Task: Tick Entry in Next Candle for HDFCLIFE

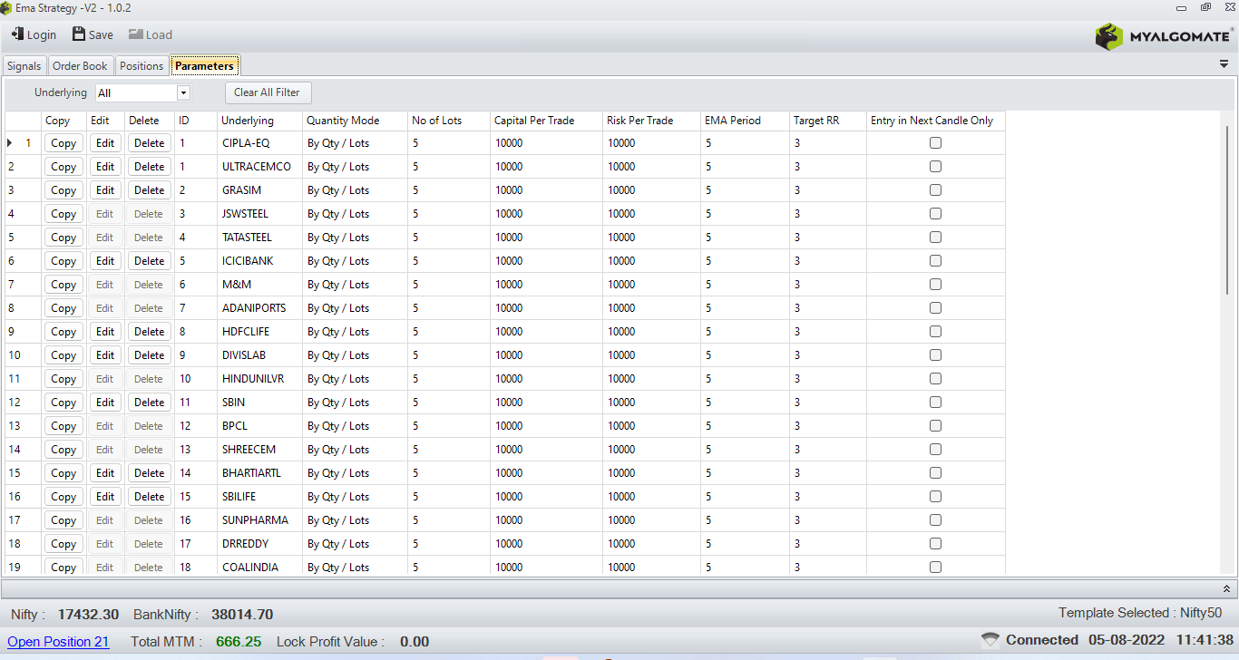Action: click(935, 332)
